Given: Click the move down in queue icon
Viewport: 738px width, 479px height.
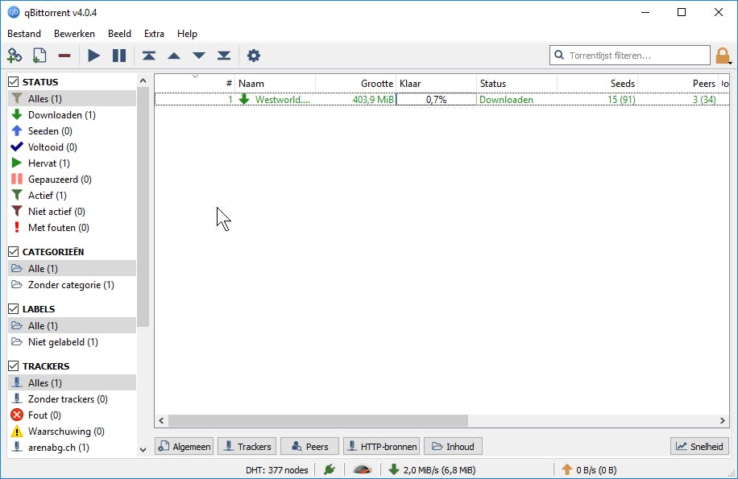Looking at the screenshot, I should pos(198,56).
